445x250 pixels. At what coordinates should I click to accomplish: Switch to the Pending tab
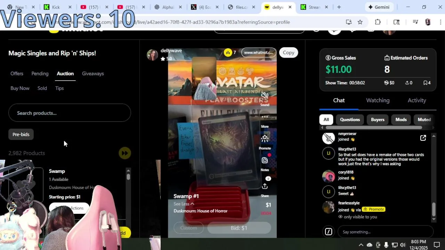coord(40,74)
